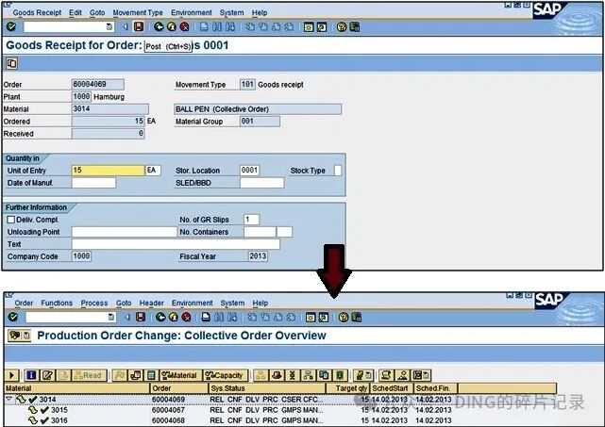Click the red Cancel icon in Goods Receipt toolbar

(184, 26)
